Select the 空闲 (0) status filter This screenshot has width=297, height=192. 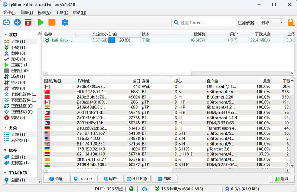pos(18,83)
